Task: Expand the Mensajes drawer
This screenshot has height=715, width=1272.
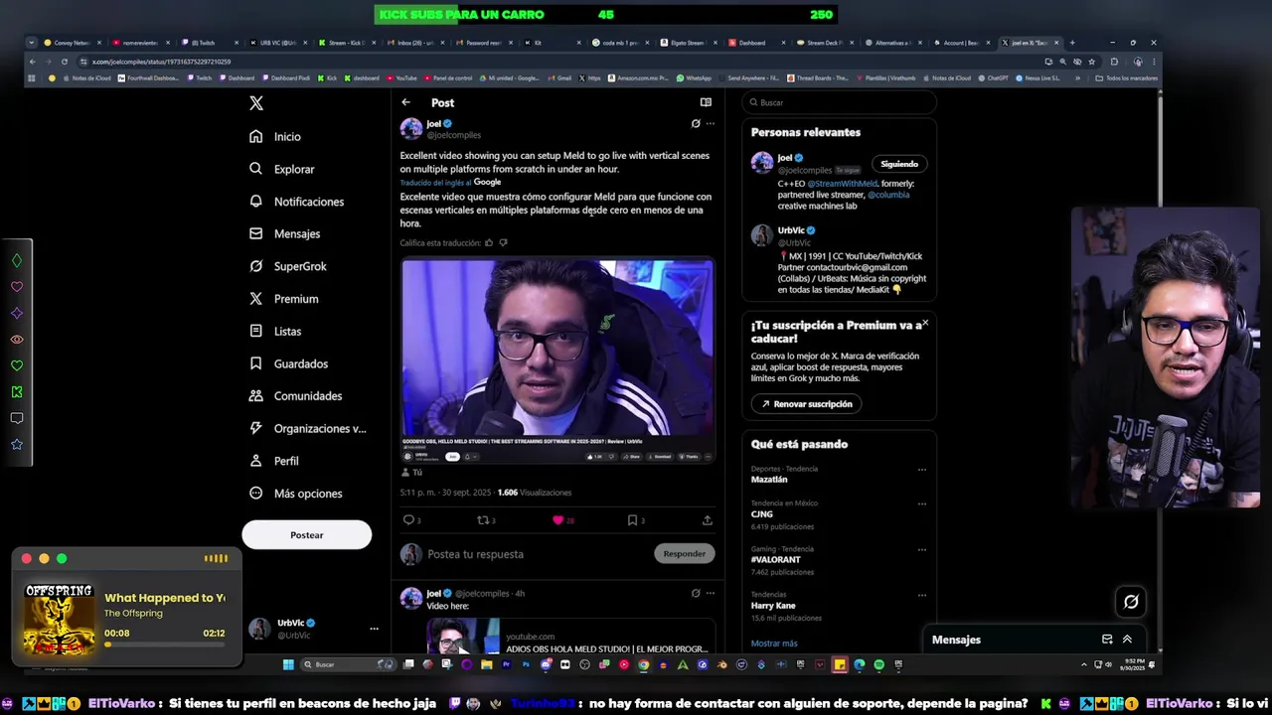Action: pyautogui.click(x=1127, y=640)
